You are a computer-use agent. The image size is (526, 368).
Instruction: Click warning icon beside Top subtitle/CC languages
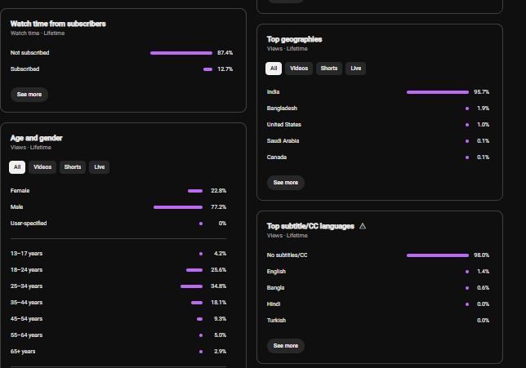(363, 226)
